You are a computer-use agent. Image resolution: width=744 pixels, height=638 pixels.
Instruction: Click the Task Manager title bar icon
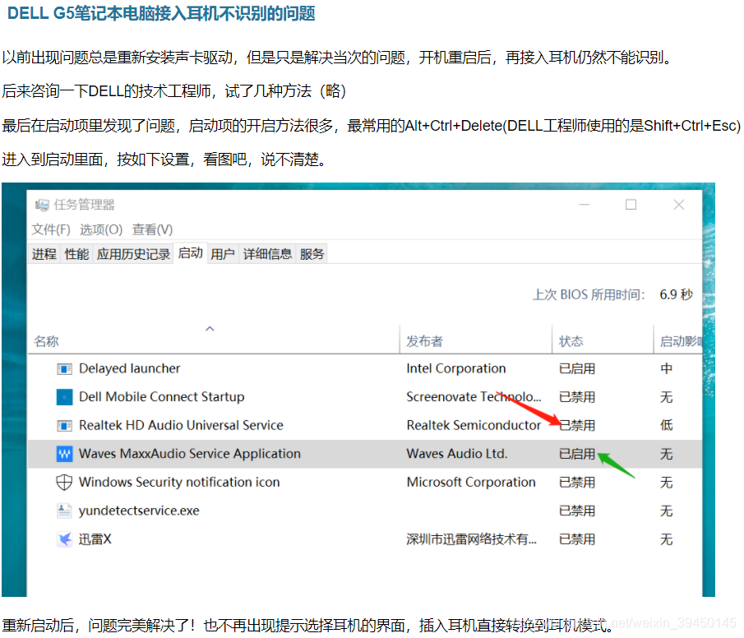pyautogui.click(x=42, y=205)
